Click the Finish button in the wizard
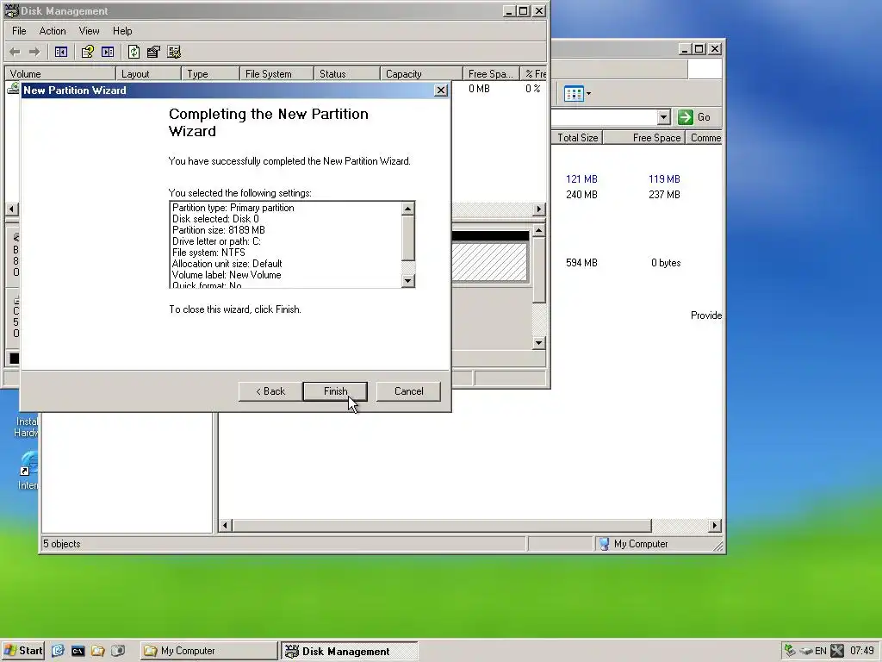This screenshot has width=882, height=662. 335,391
